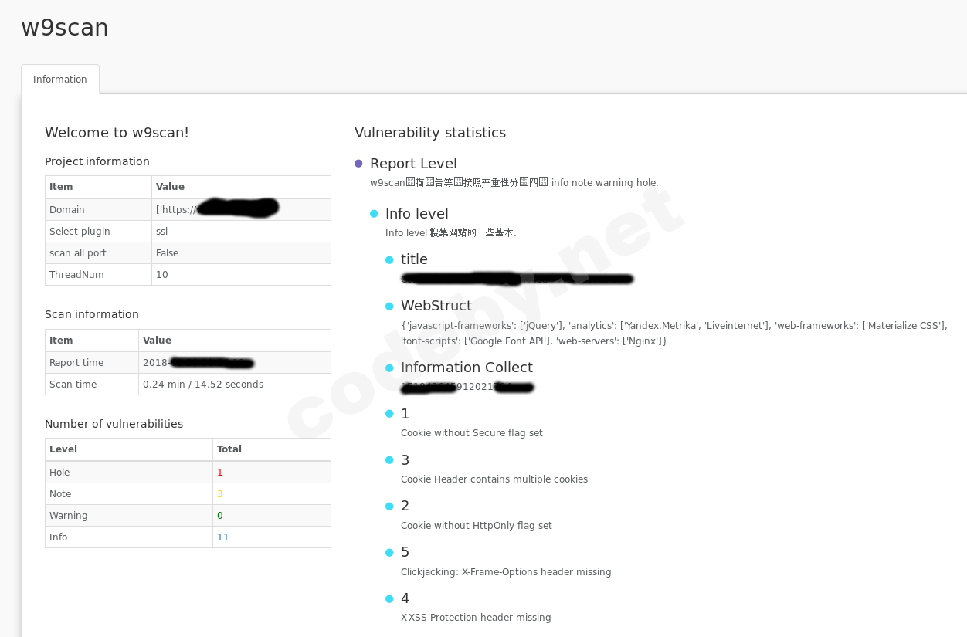Viewport: 967px width, 637px height.
Task: Click the bullet beside entry '2'
Action: [x=389, y=507]
